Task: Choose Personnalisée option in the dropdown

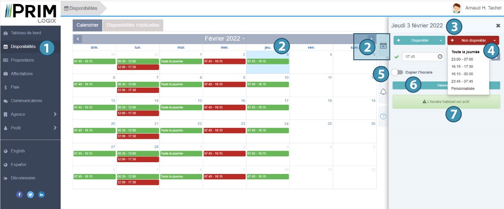Action: click(463, 88)
